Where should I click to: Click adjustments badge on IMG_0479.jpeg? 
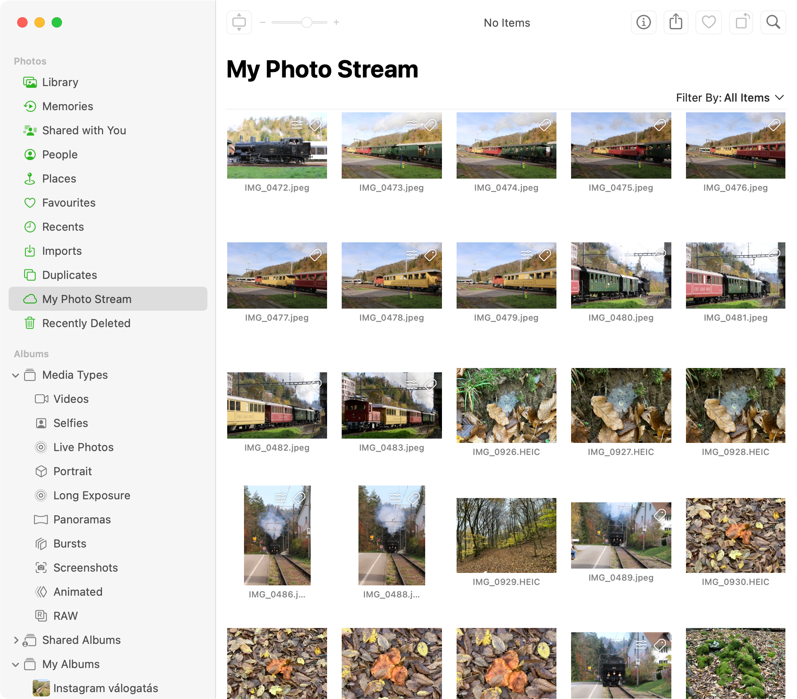526,255
